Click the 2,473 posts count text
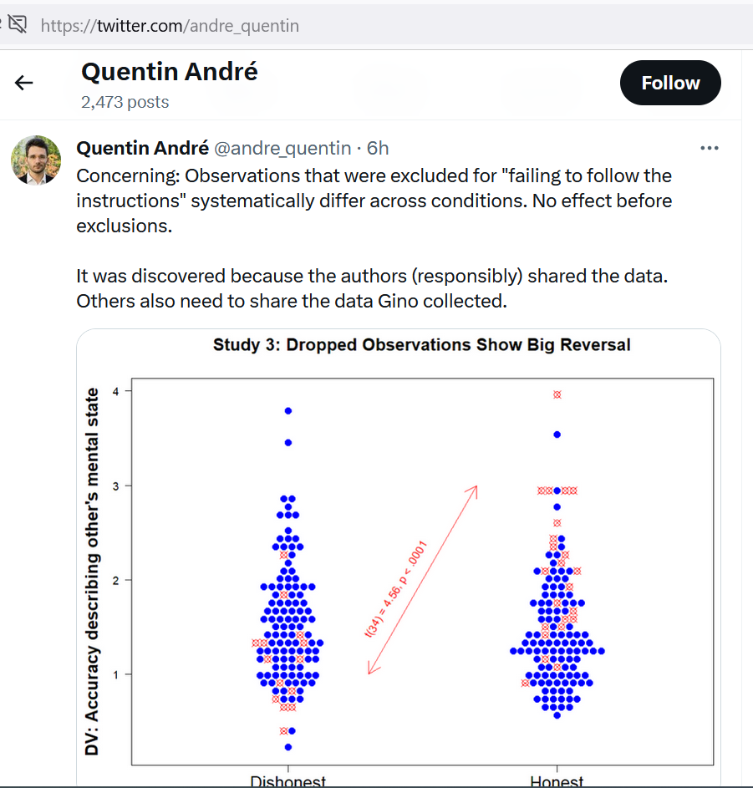Viewport: 753px width, 788px height. (125, 102)
